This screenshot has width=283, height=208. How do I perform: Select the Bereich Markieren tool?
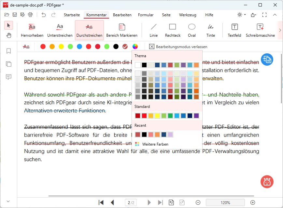tap(122, 30)
